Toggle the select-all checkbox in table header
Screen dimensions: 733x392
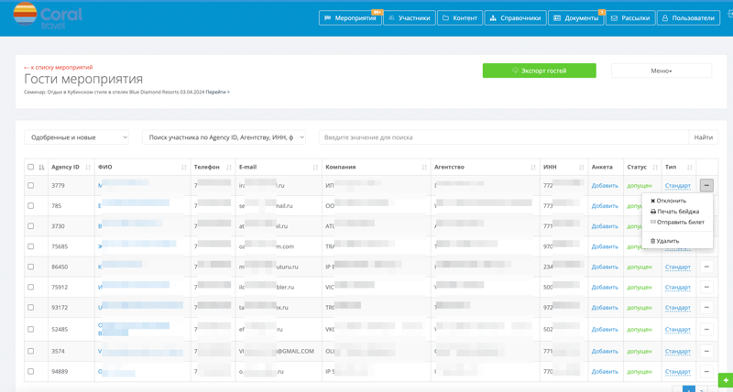pyautogui.click(x=30, y=168)
